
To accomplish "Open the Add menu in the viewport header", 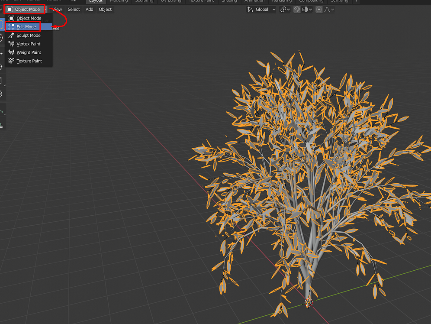I will pyautogui.click(x=89, y=9).
